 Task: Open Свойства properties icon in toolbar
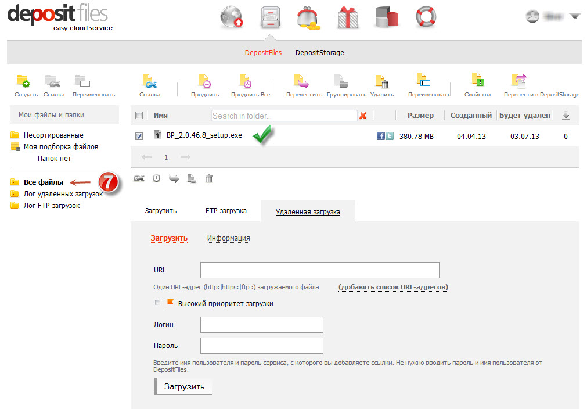coord(477,82)
